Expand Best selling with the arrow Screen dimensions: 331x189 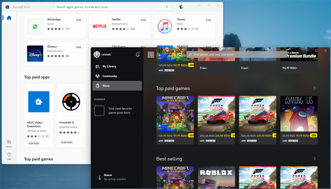(315, 158)
